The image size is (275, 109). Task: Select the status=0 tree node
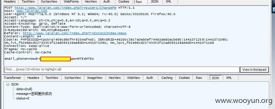click(x=23, y=98)
